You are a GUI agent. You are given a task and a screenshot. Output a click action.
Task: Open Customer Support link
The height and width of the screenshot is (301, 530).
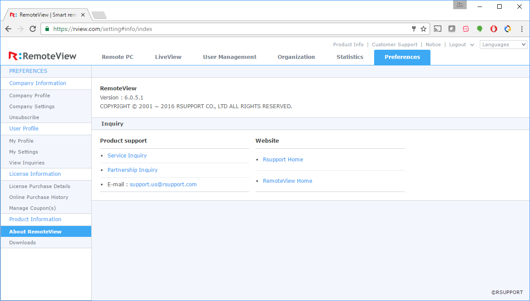tap(395, 44)
